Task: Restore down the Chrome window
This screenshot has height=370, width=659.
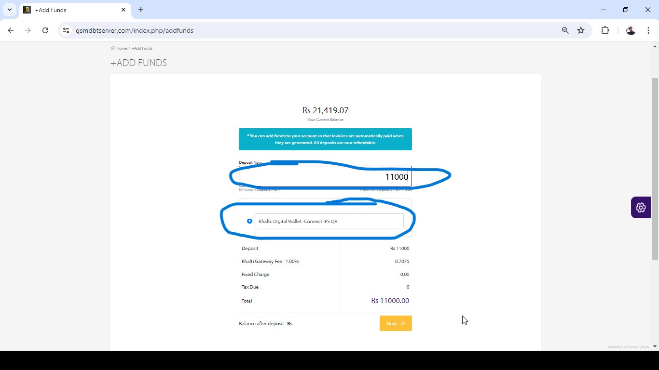Action: click(x=626, y=10)
